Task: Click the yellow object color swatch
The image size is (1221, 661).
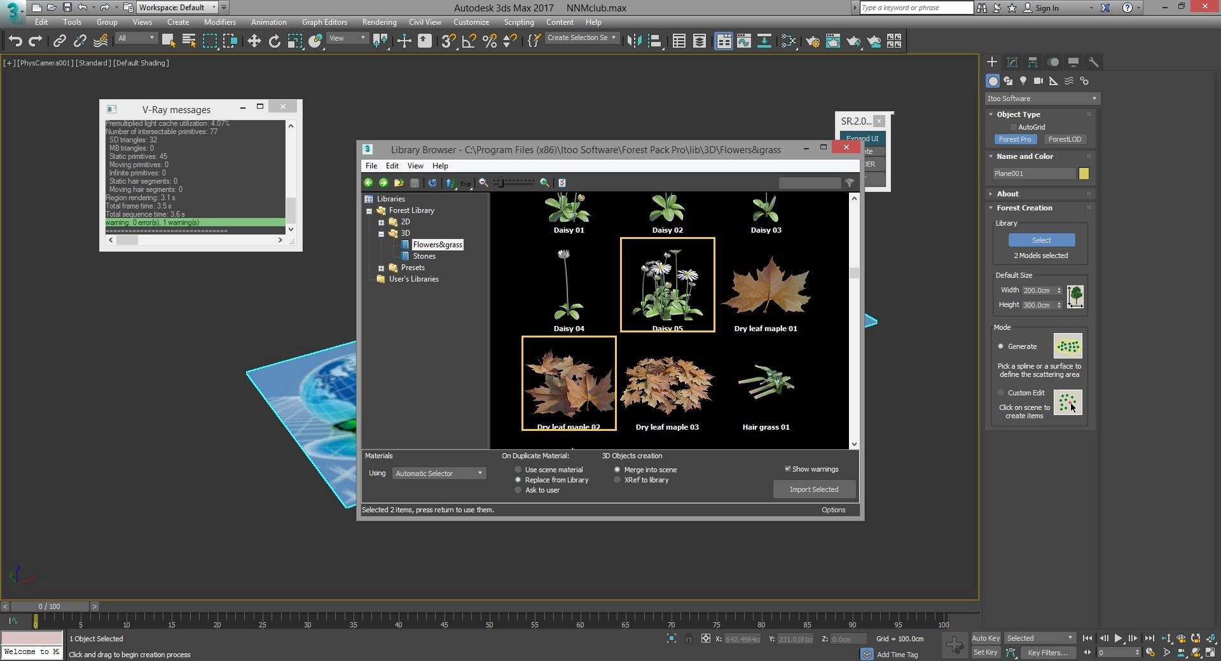Action: point(1084,174)
